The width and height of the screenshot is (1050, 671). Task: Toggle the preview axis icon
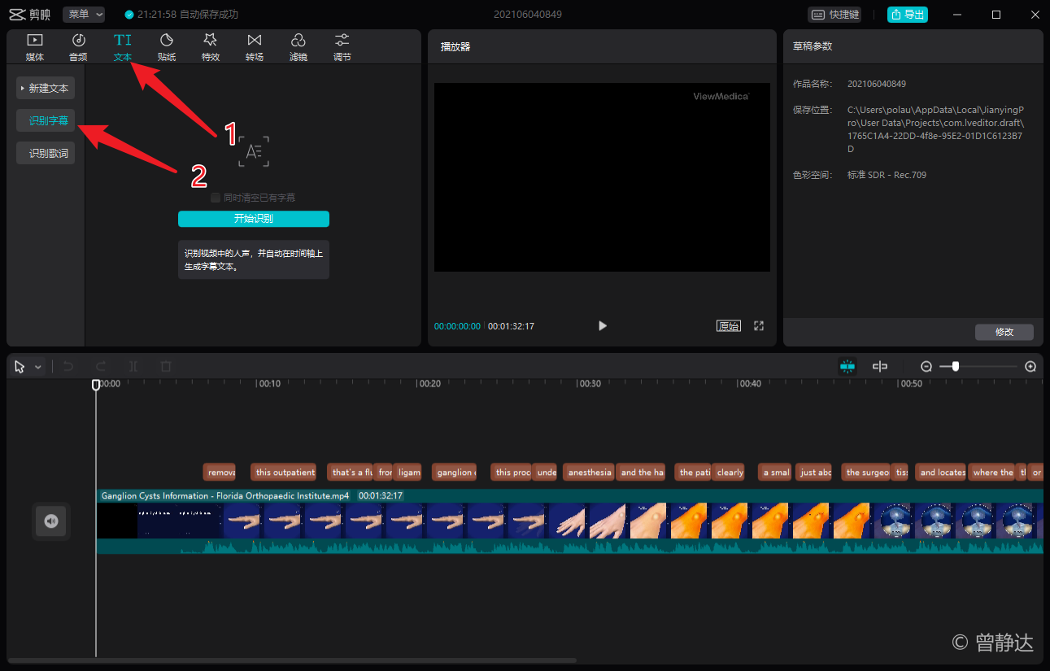pyautogui.click(x=880, y=367)
